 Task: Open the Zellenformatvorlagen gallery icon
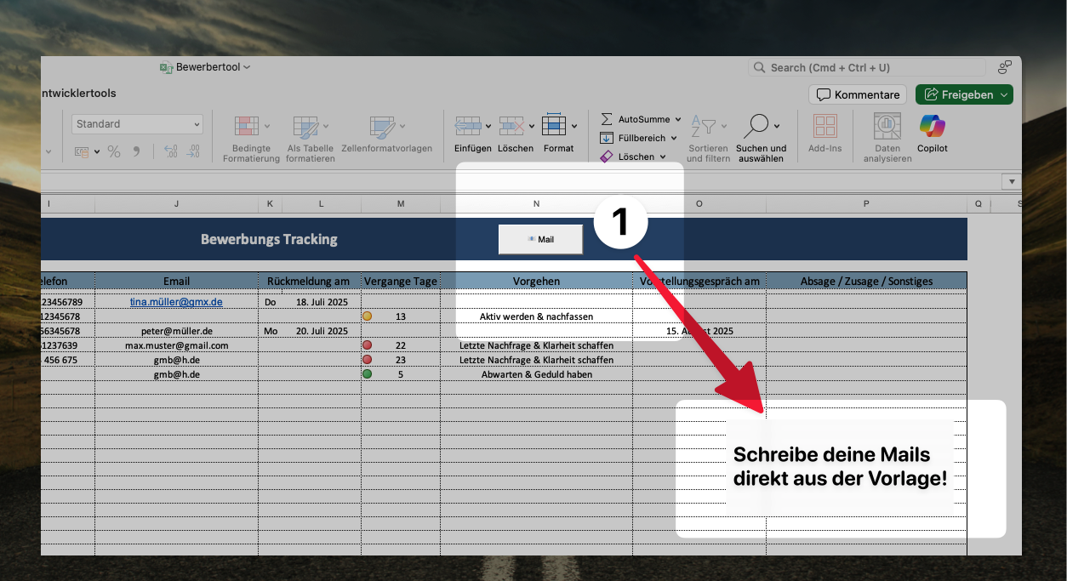[382, 127]
